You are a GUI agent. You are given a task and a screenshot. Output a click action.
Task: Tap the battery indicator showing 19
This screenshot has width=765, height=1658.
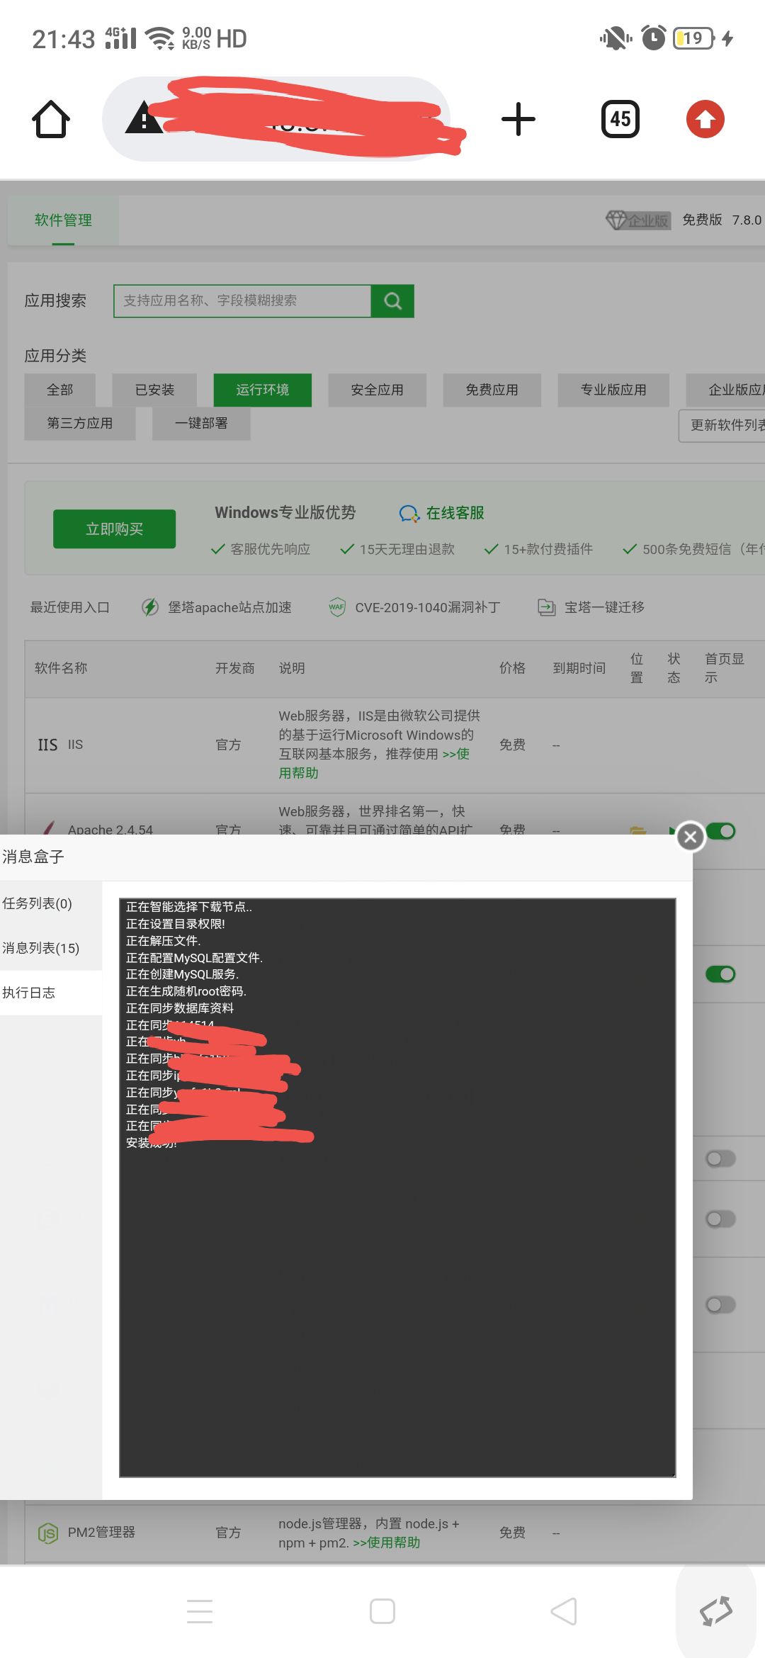[x=694, y=38]
